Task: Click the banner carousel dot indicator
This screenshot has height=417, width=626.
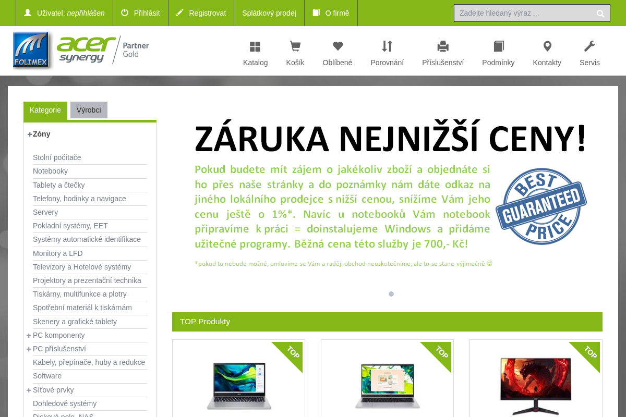Action: 391,294
